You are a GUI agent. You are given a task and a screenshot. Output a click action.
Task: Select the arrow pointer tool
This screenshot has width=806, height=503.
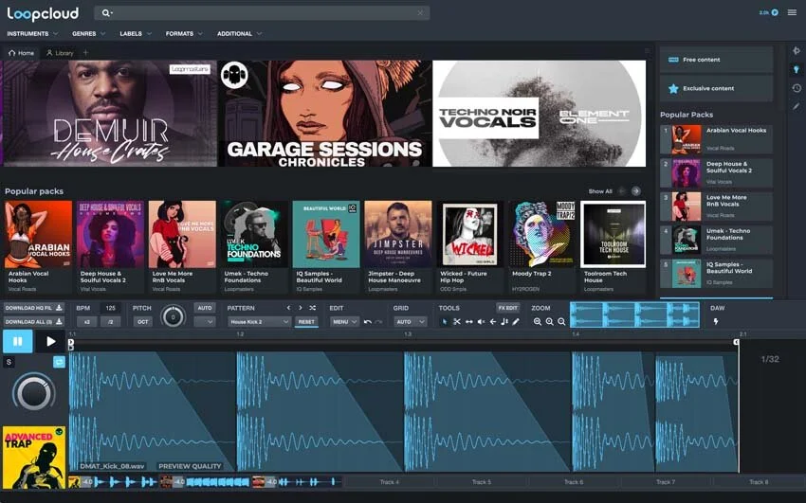tap(445, 322)
